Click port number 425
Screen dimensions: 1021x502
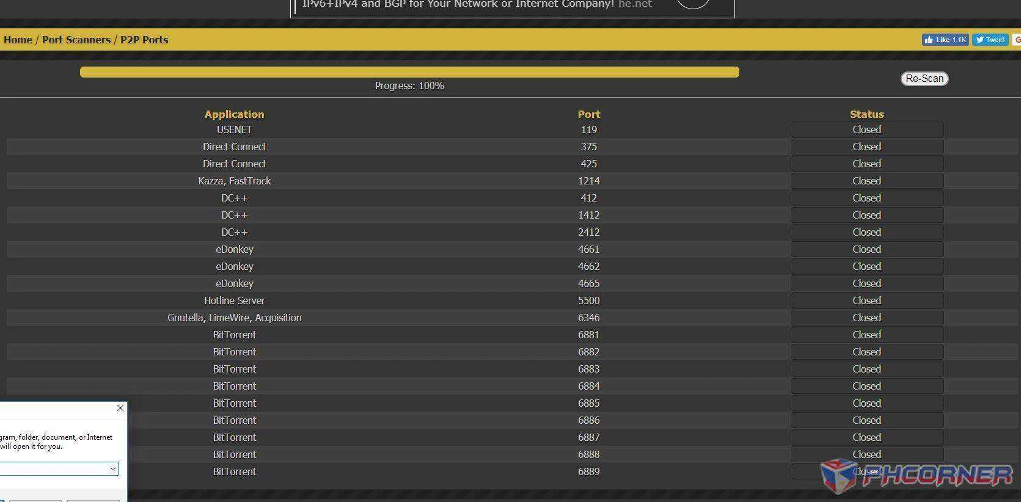tap(589, 164)
